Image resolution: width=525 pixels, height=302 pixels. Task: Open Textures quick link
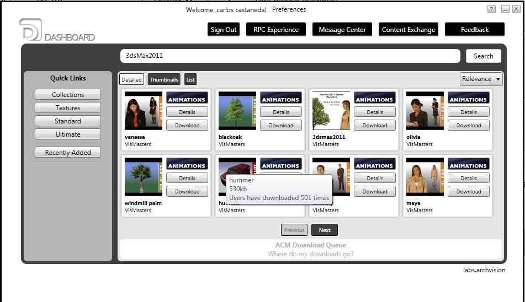[x=68, y=107]
